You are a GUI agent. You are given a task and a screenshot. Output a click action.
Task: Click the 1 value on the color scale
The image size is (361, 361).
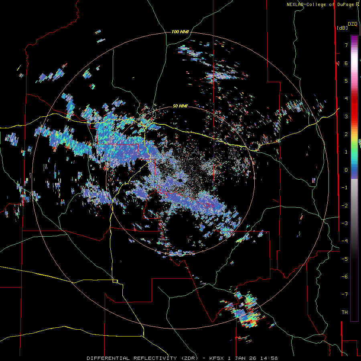pyautogui.click(x=346, y=152)
